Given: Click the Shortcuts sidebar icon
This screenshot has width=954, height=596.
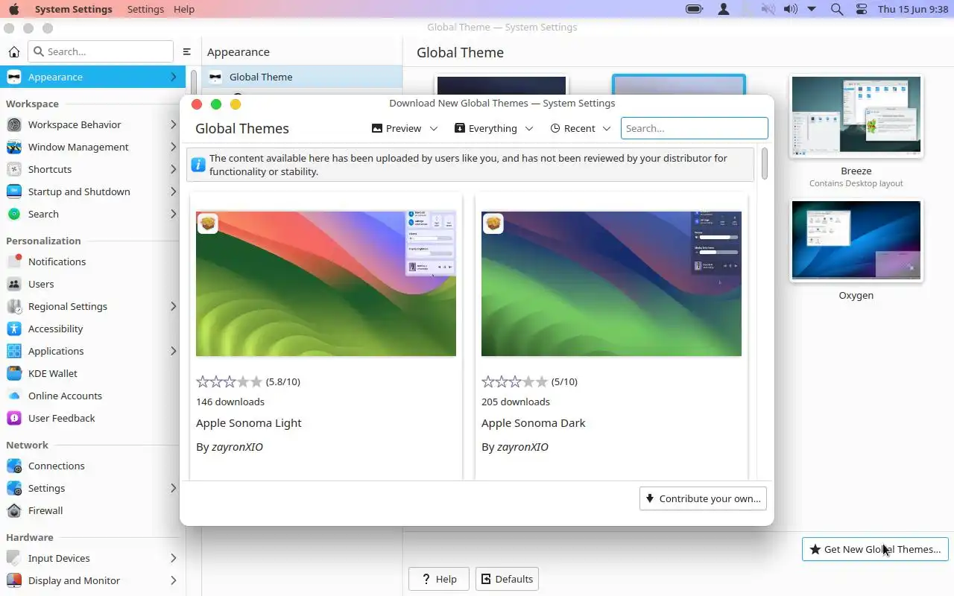Looking at the screenshot, I should [x=14, y=169].
